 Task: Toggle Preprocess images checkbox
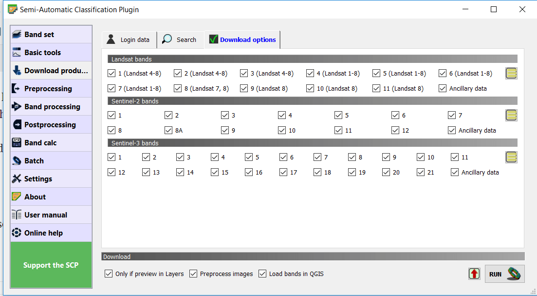click(193, 274)
